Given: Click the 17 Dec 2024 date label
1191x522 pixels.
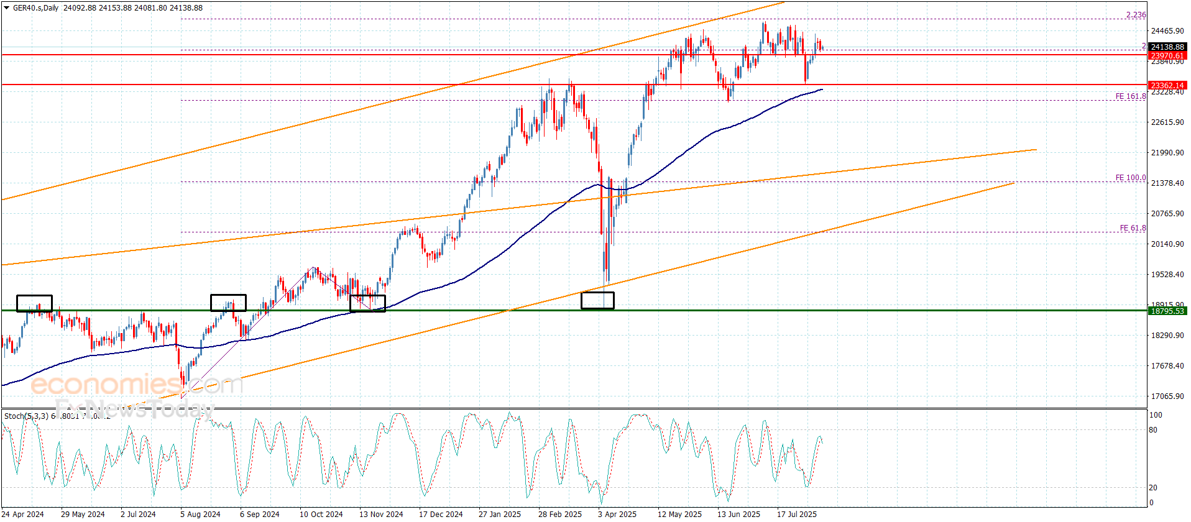Looking at the screenshot, I should point(441,515).
